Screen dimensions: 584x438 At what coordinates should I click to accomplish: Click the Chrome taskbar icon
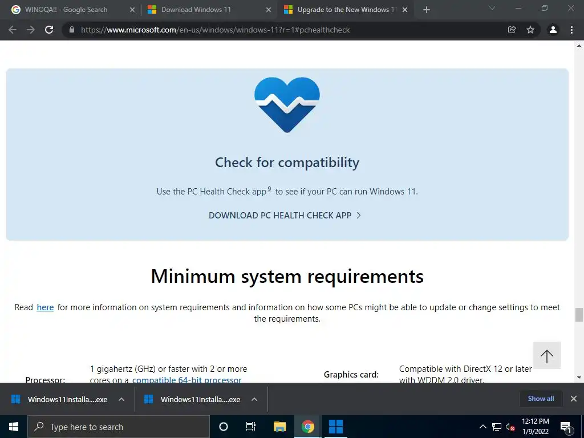[307, 427]
